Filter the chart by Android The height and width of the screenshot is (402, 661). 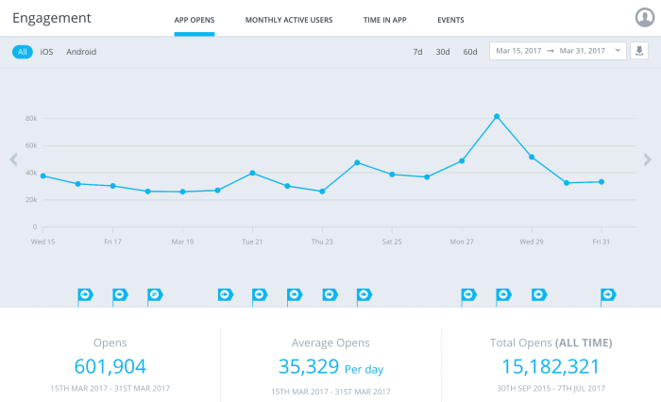[x=81, y=52]
